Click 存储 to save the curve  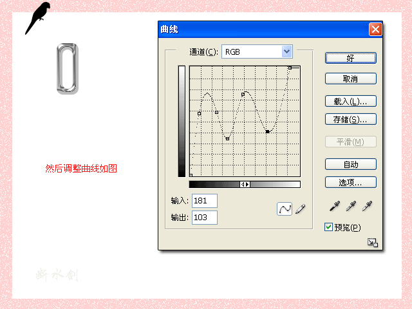(350, 119)
